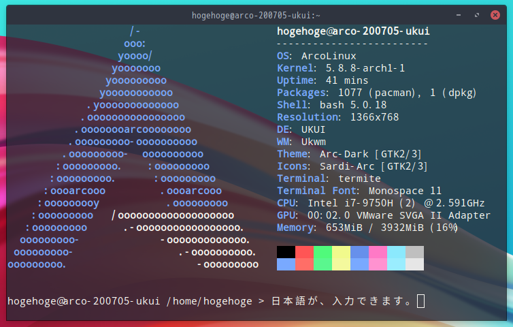Click the GPU: VMware SVGA II Adapter line

(x=384, y=215)
